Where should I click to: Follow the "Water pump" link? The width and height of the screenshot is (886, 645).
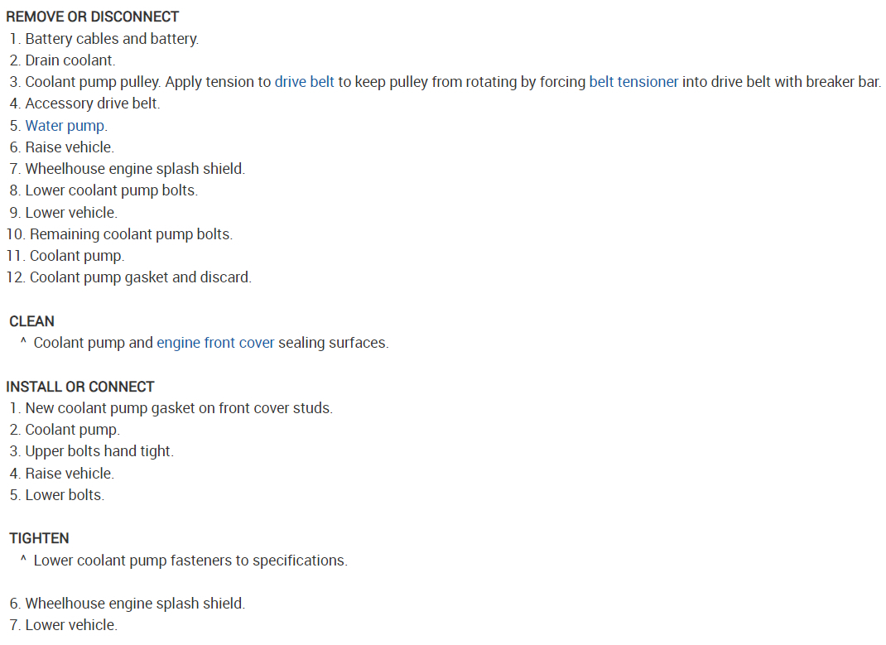click(65, 126)
